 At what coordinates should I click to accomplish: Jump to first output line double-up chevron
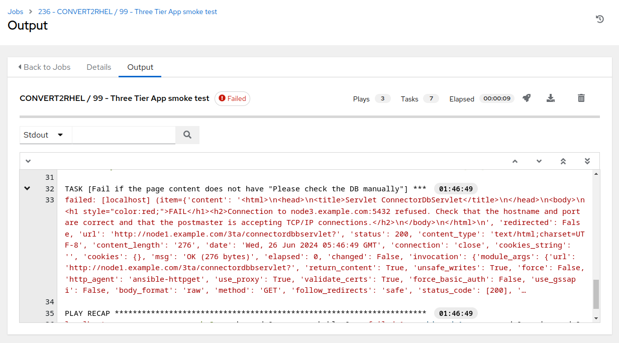563,161
